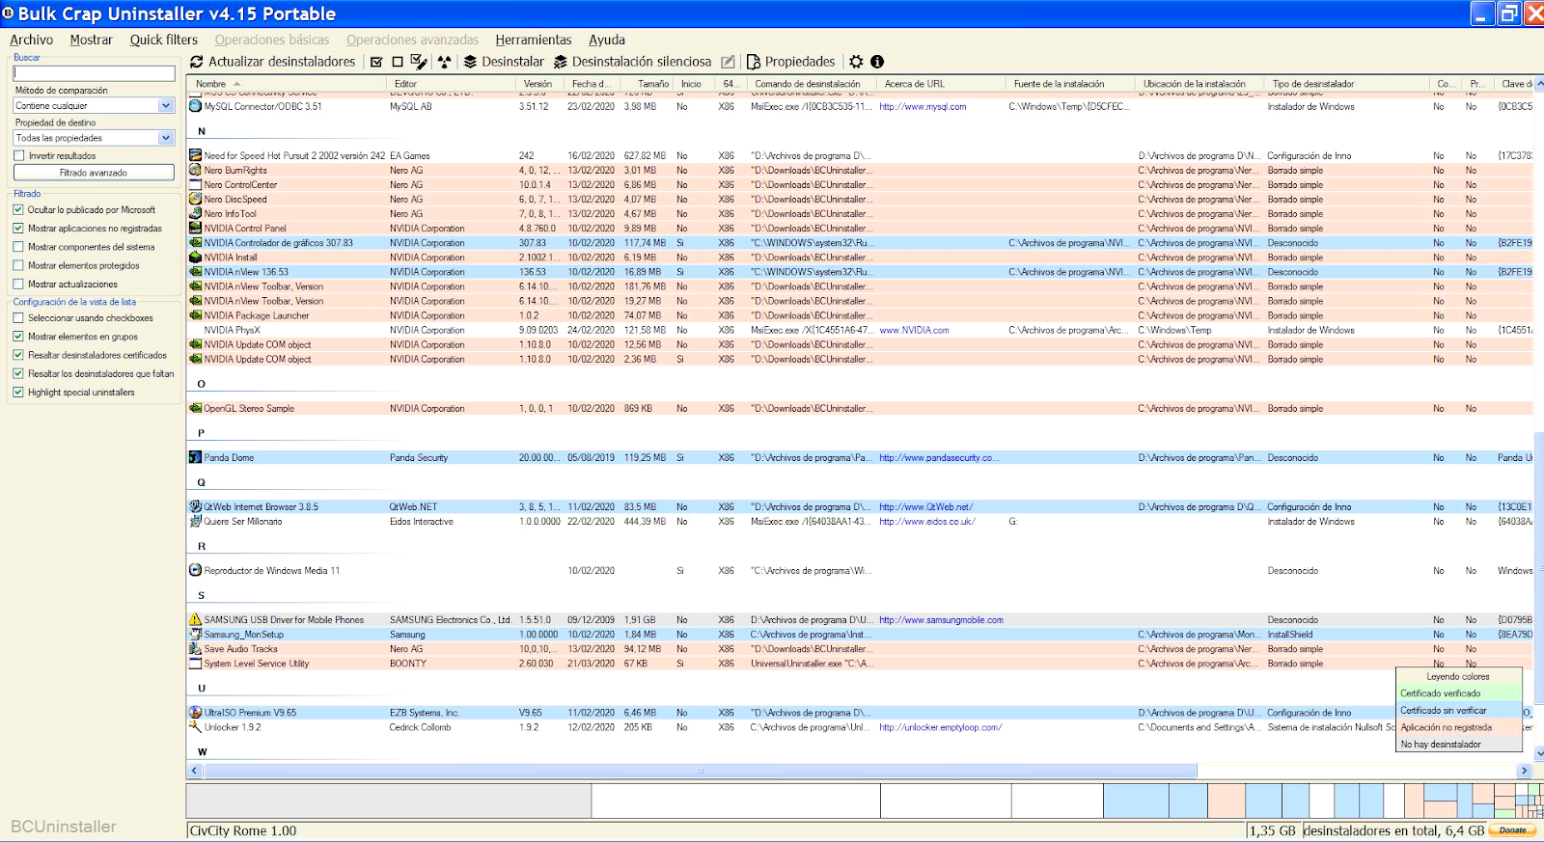Open settings gear icon in toolbar
1544x842 pixels.
(x=856, y=62)
